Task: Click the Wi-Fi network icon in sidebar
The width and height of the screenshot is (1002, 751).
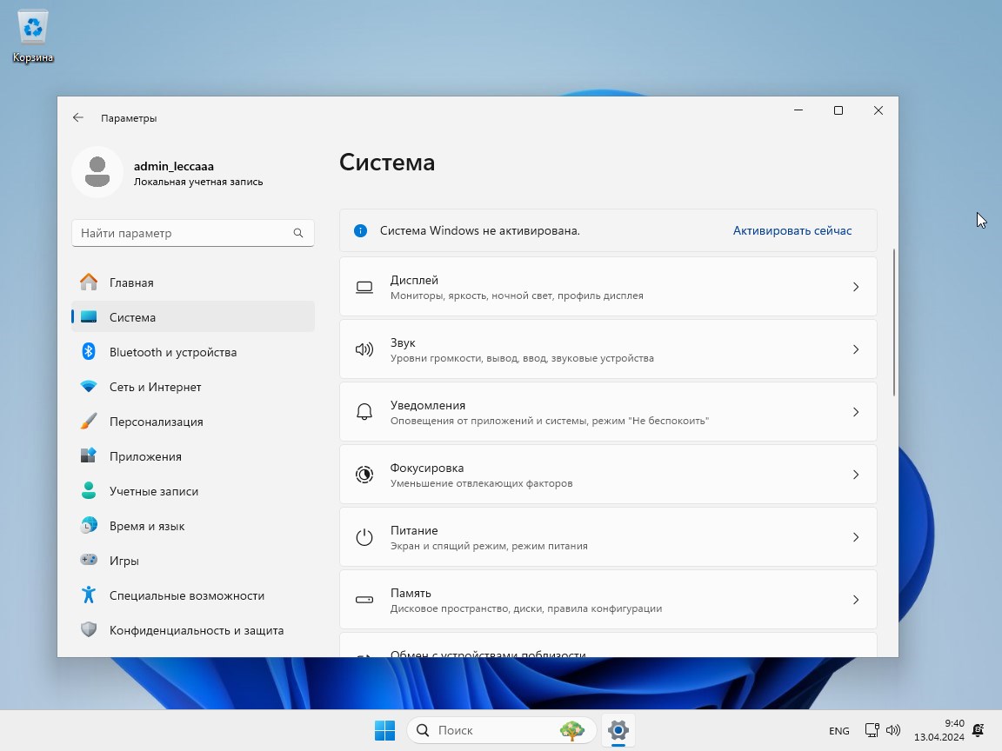Action: point(89,386)
